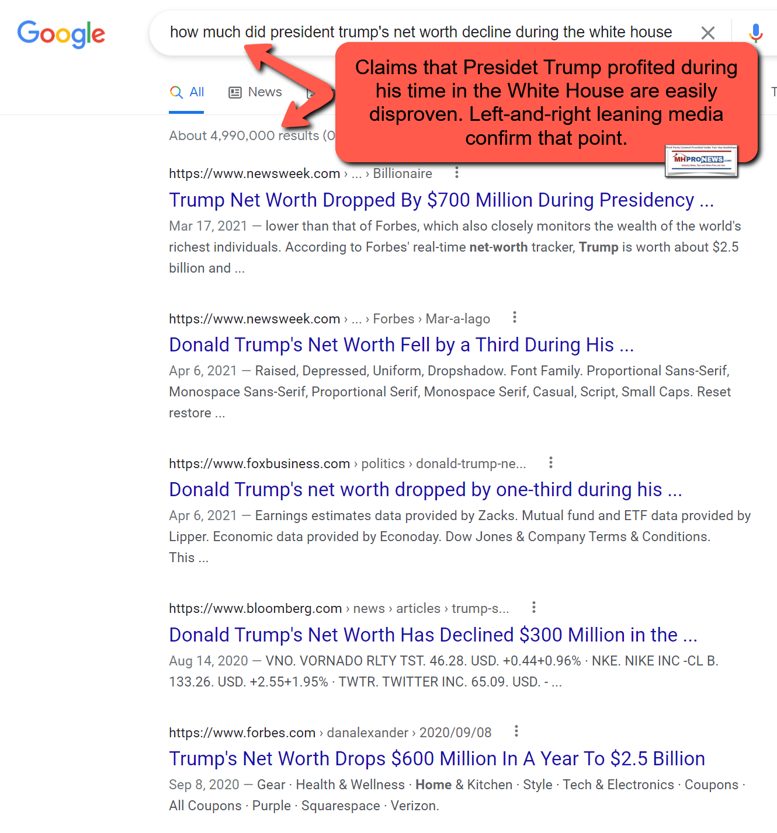Click the MHProNews logo thumbnail

pos(702,161)
